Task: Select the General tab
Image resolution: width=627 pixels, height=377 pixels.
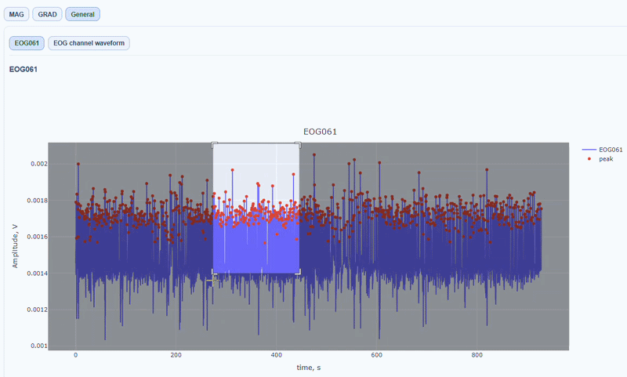Action: tap(82, 14)
